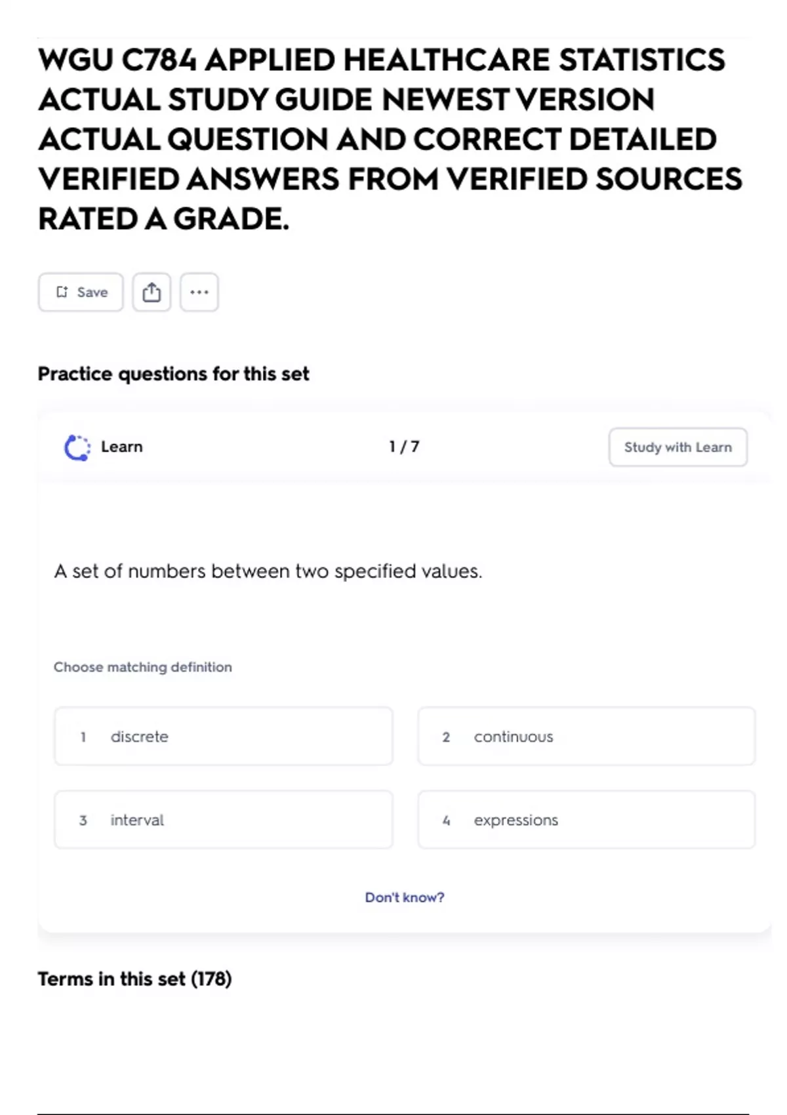Open the three-dots more options menu
The image size is (787, 1115).
pyautogui.click(x=199, y=293)
